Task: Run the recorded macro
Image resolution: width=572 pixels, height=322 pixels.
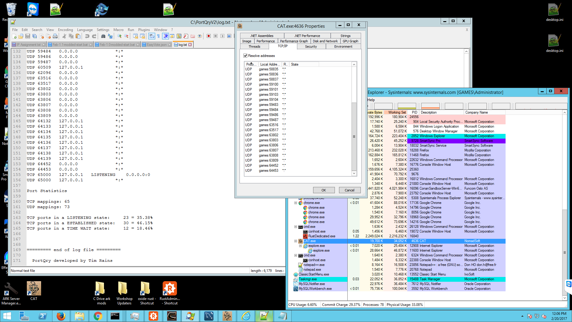Action: [x=223, y=36]
